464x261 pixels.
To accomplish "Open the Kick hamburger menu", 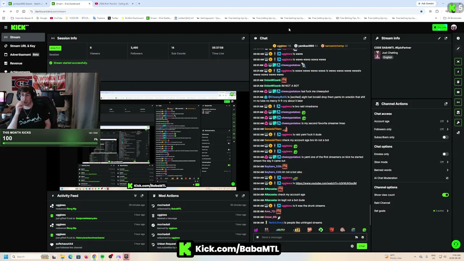I will pos(6,27).
